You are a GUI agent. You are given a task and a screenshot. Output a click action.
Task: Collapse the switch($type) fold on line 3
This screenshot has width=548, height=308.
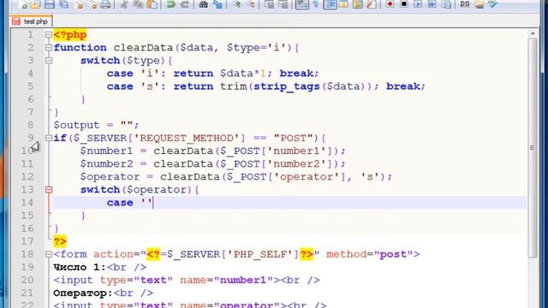(x=49, y=61)
